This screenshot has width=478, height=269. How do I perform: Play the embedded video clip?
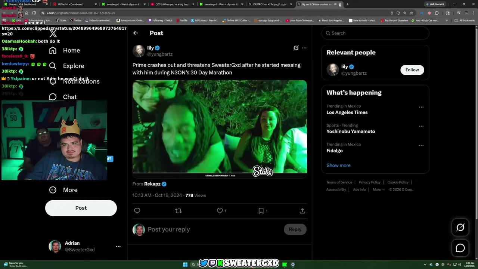(x=220, y=129)
